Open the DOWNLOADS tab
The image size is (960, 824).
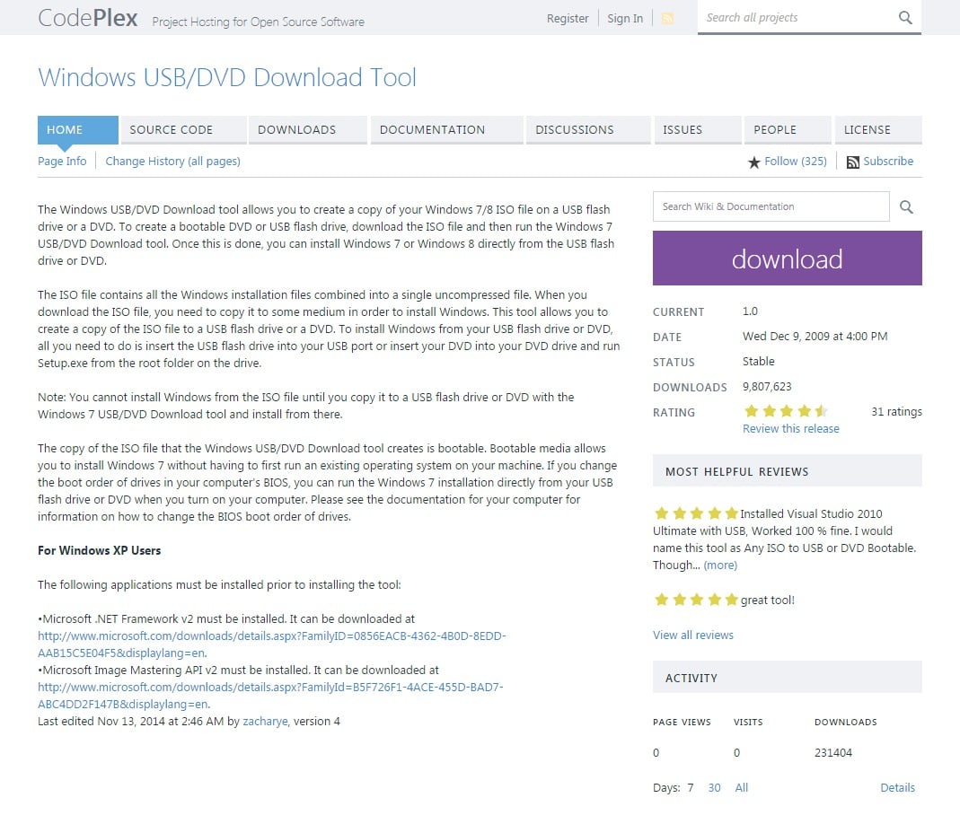(308, 129)
